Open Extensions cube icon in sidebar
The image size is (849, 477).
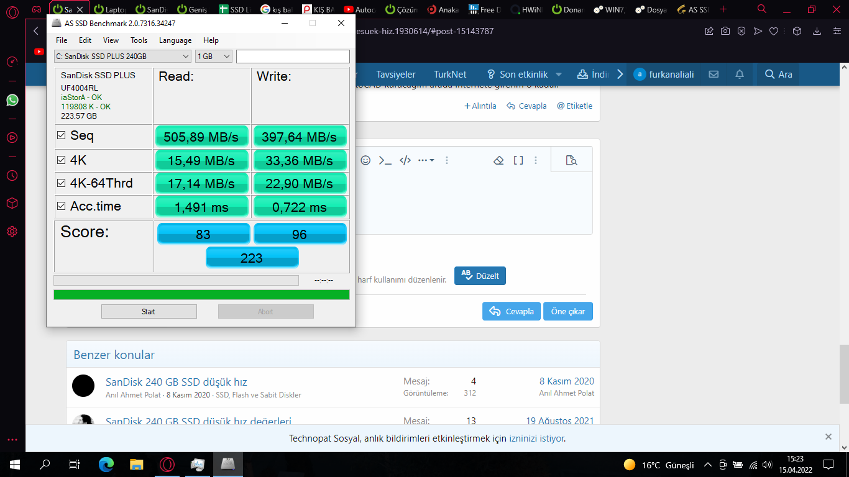pyautogui.click(x=12, y=203)
